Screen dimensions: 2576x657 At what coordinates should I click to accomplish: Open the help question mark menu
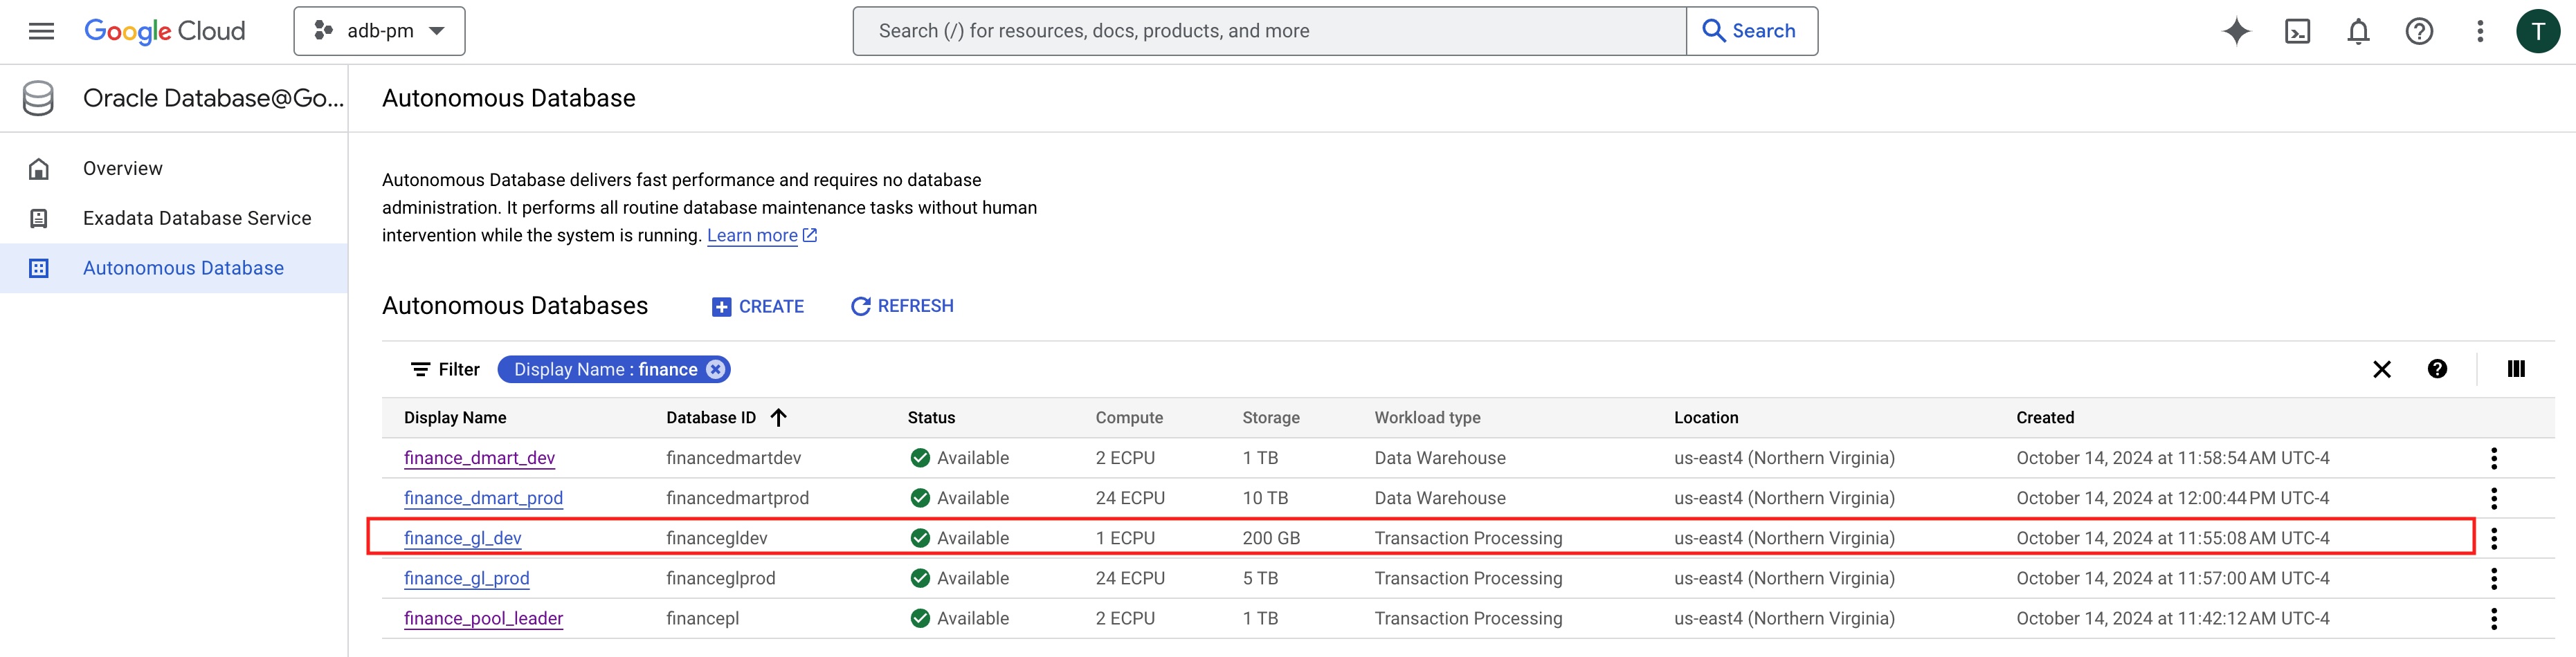2419,31
